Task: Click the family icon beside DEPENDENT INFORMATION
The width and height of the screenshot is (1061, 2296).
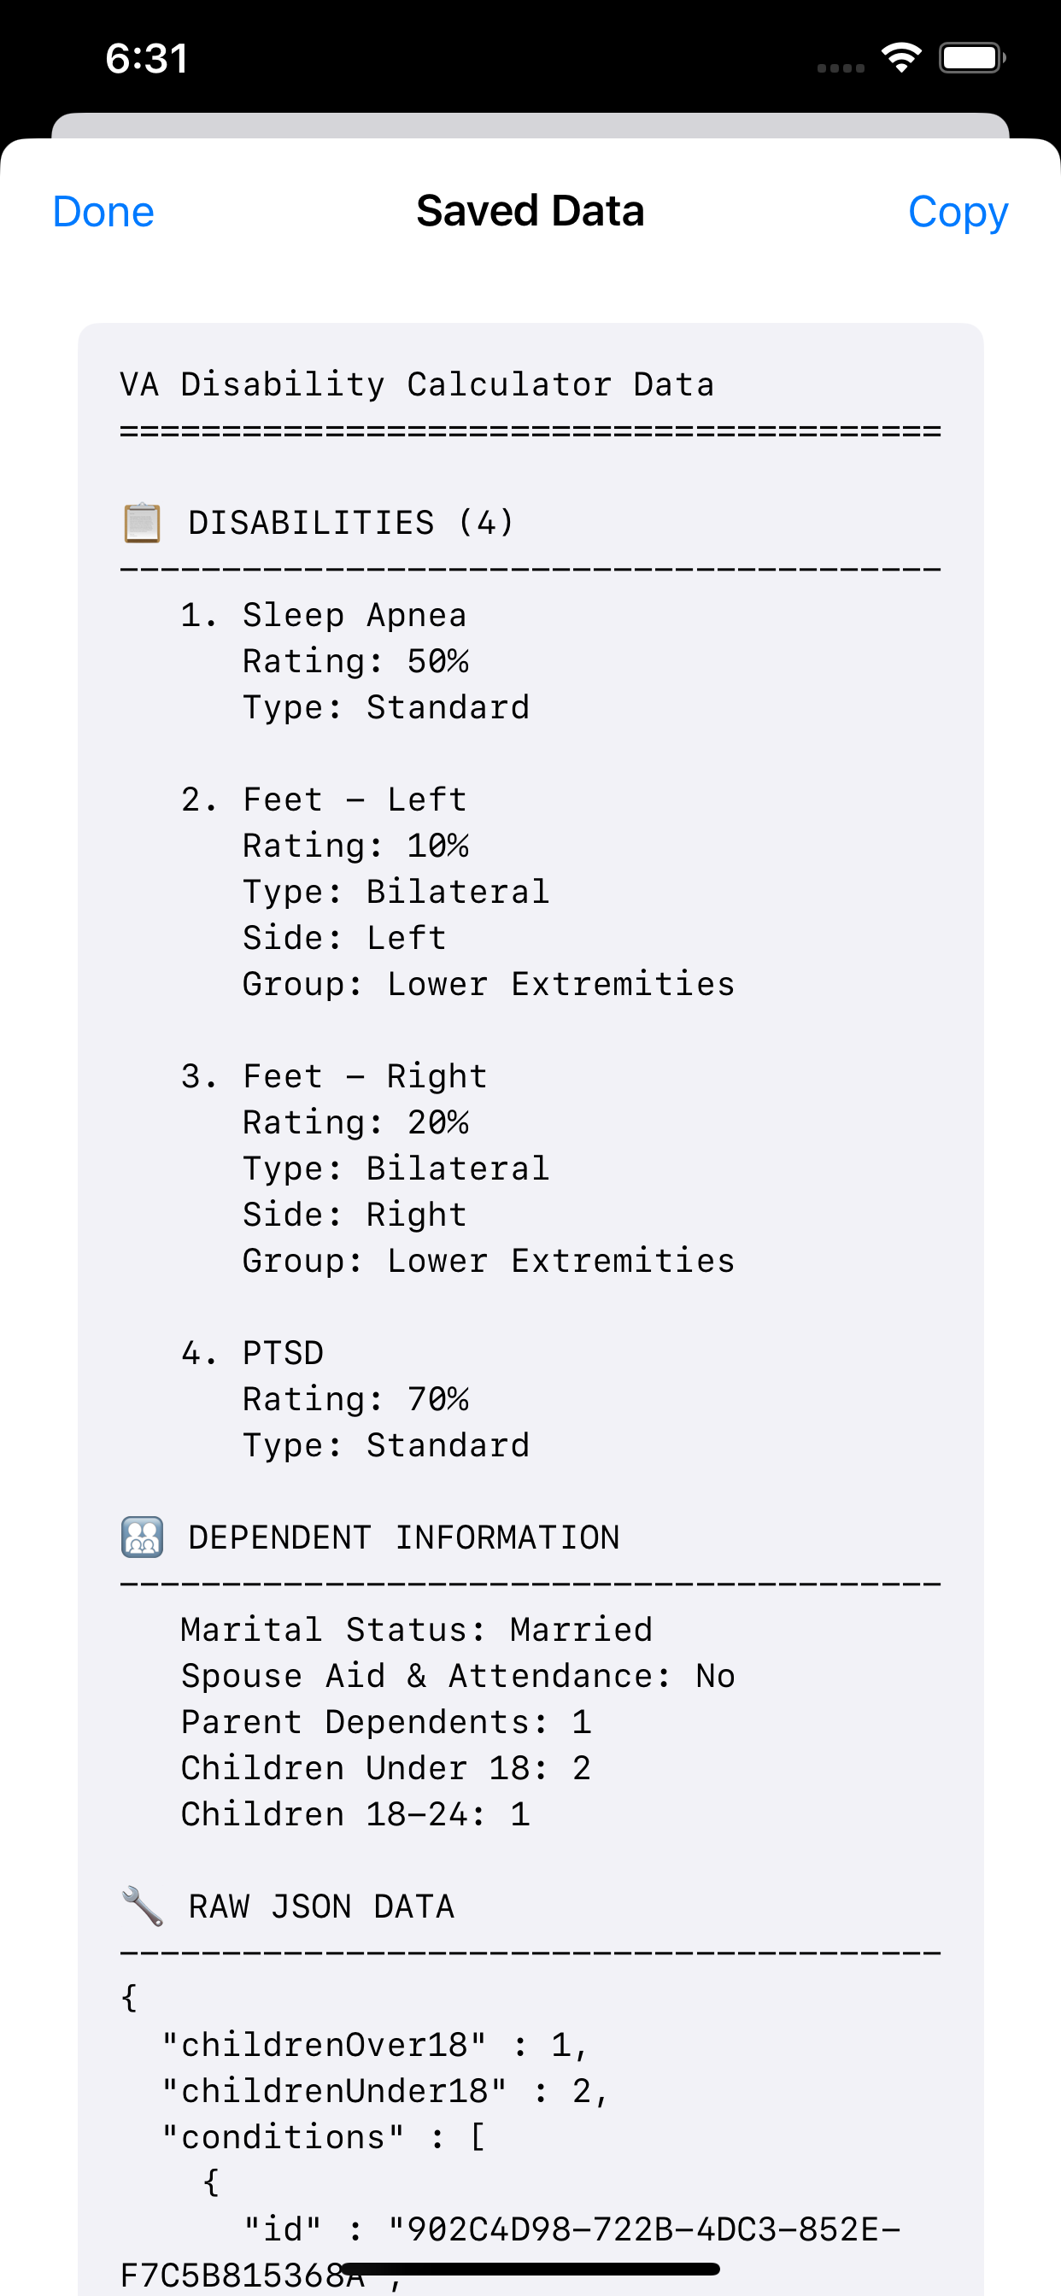Action: coord(142,1537)
